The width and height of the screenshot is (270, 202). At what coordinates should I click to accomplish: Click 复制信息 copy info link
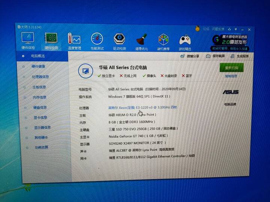tap(231, 76)
